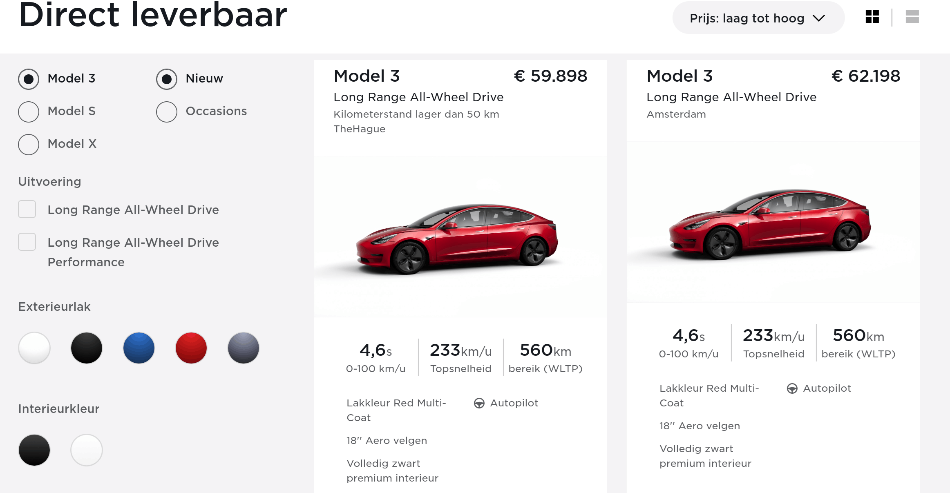Select the black interior color swatch
The height and width of the screenshot is (493, 950).
[x=34, y=450]
